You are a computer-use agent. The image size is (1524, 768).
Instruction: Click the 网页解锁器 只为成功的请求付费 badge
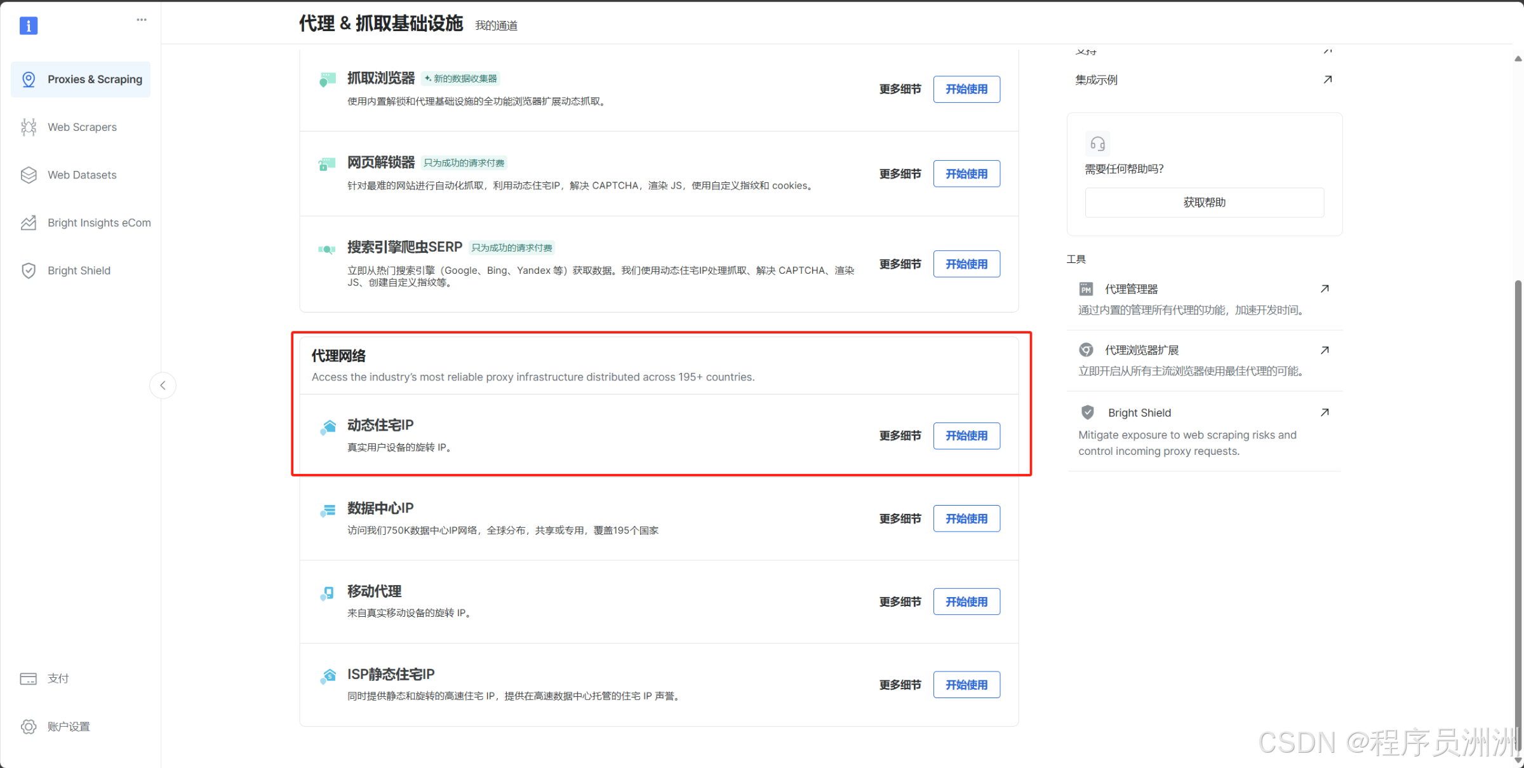coord(464,163)
